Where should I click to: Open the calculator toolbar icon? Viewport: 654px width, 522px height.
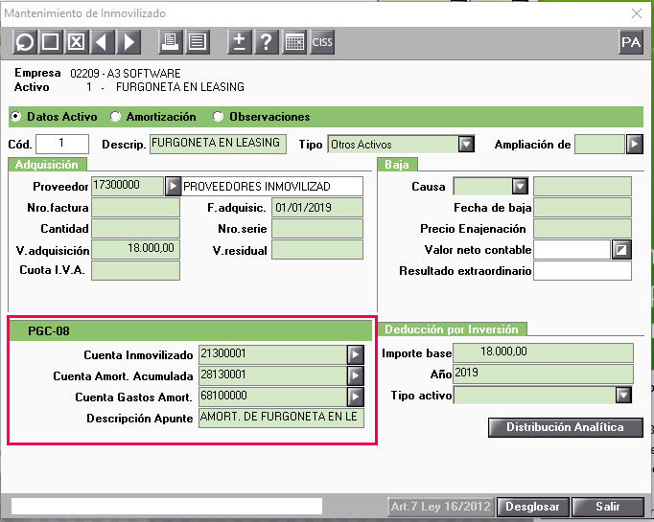coord(294,42)
